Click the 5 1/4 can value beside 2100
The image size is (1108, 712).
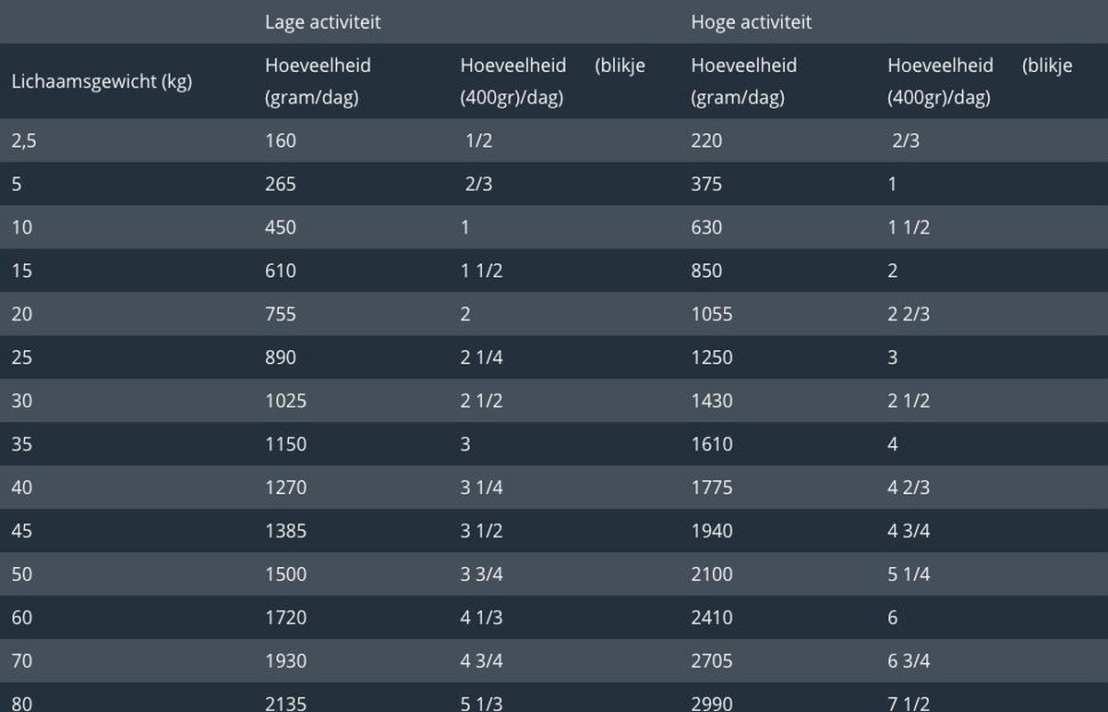coord(909,574)
